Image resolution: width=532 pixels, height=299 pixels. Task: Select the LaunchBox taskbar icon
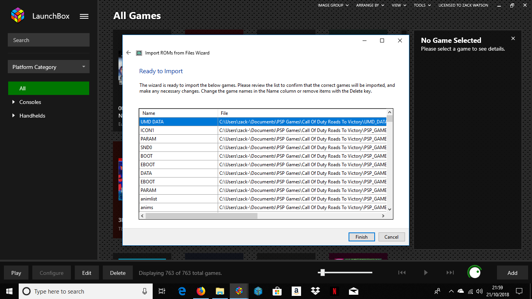coord(239,291)
